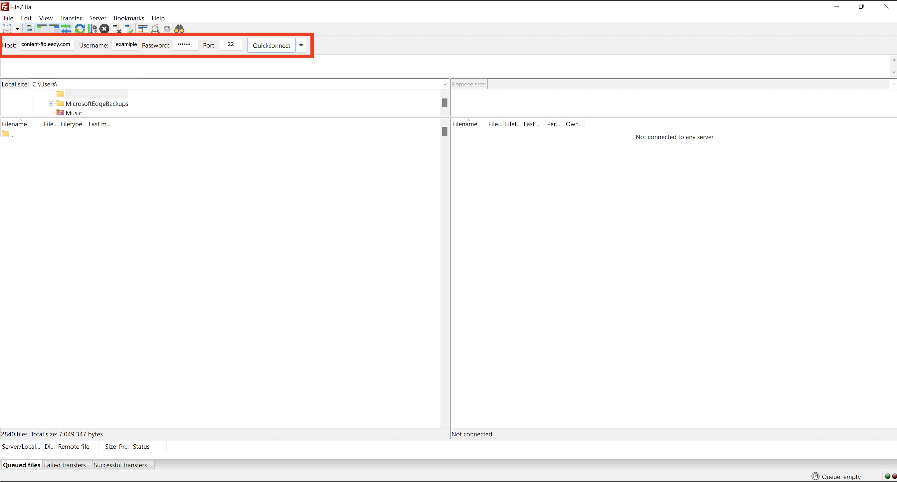
Task: Cancel current operation icon
Action: (104, 29)
